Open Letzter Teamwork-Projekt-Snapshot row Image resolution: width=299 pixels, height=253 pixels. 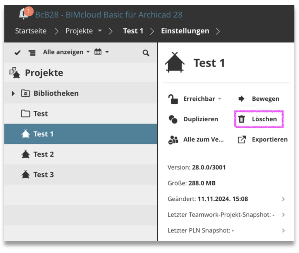click(x=226, y=215)
